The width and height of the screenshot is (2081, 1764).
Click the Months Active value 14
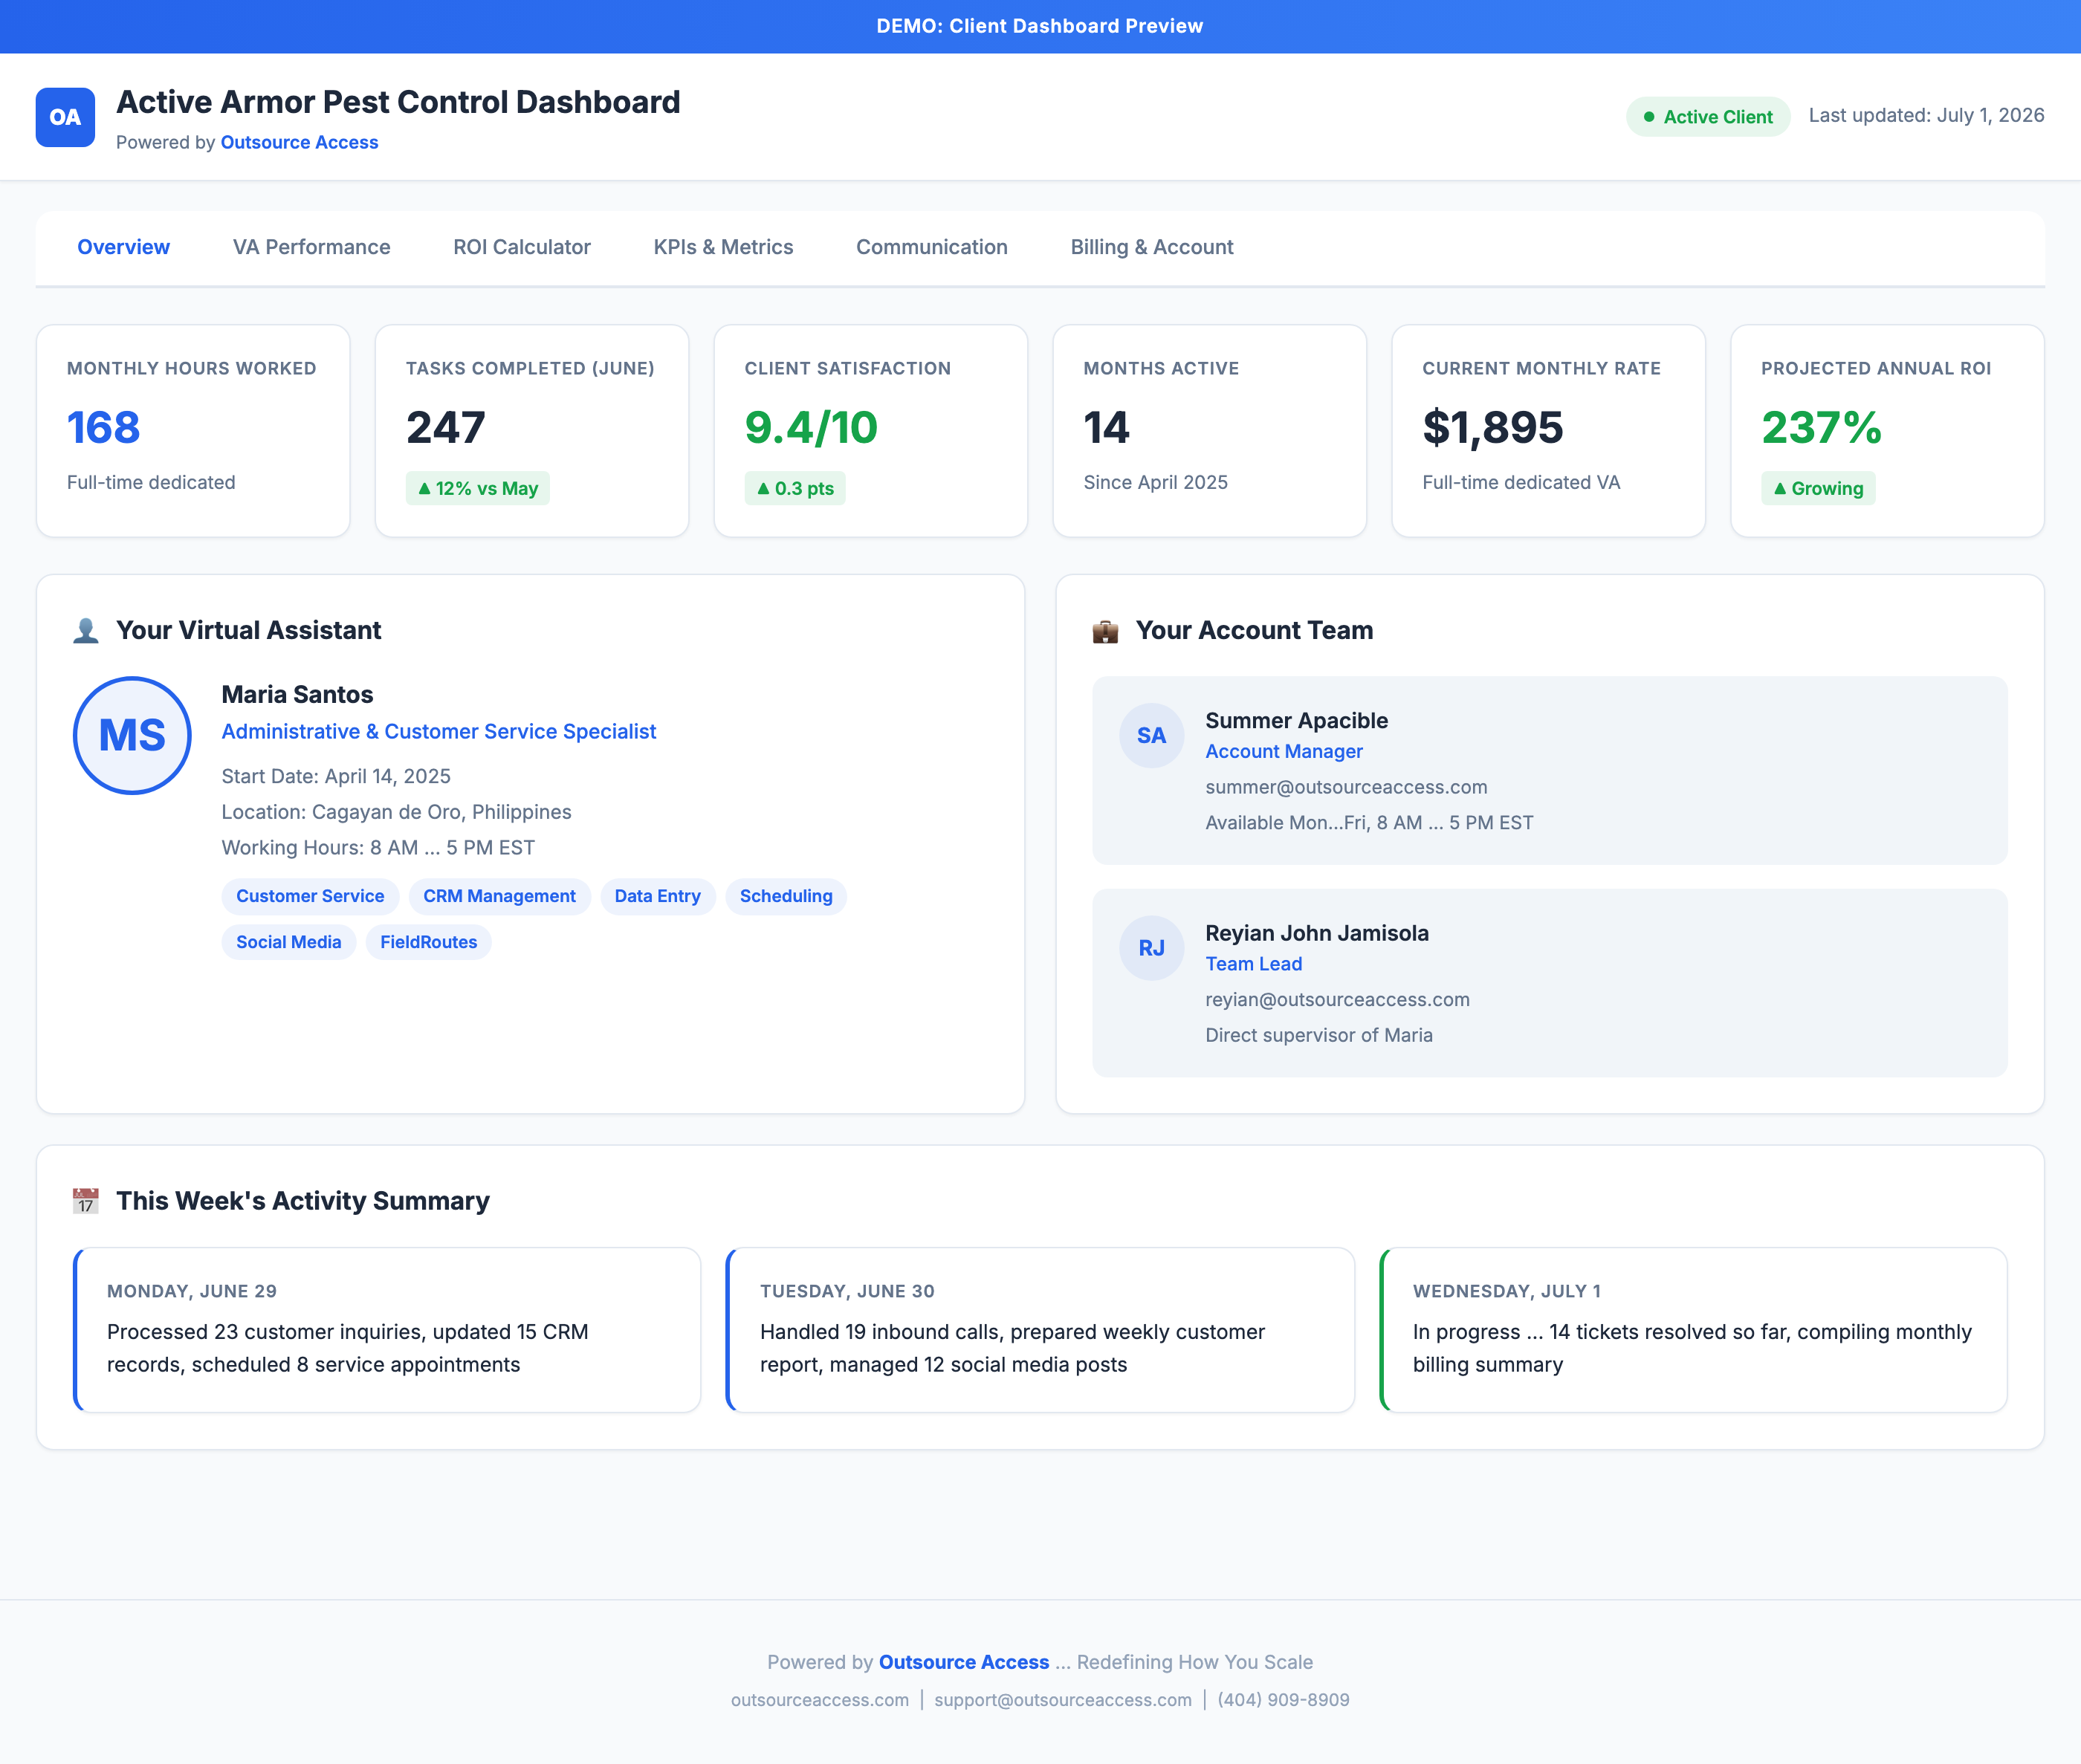[1106, 428]
